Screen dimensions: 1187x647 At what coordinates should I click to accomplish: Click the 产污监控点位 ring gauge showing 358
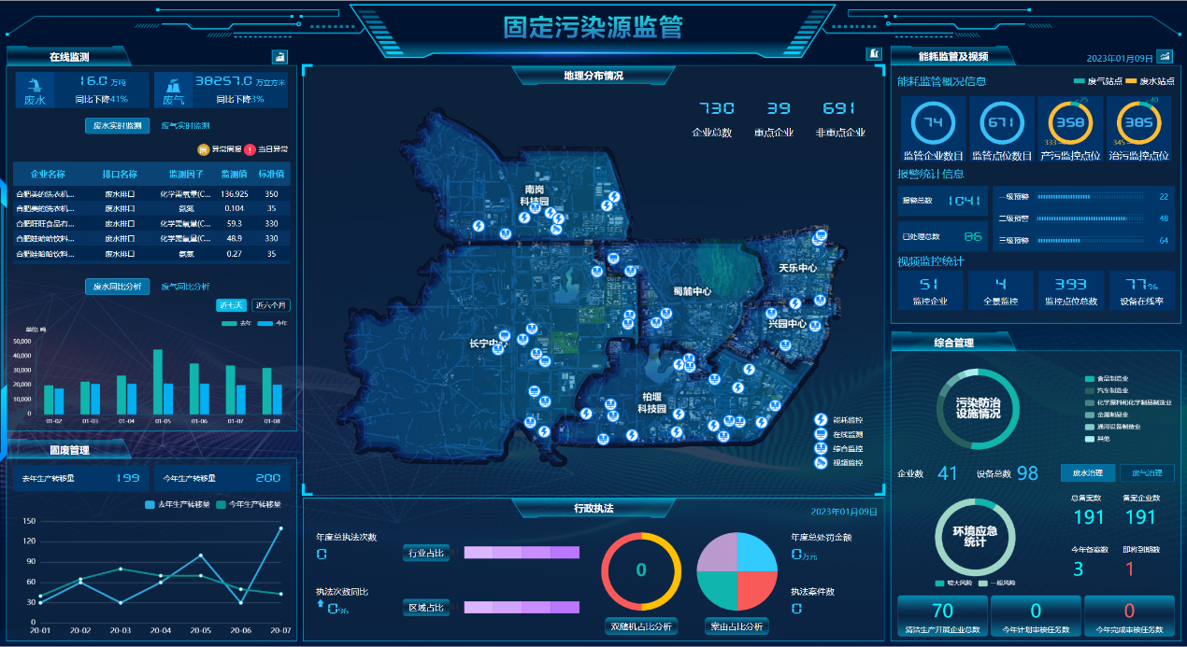tap(1069, 122)
